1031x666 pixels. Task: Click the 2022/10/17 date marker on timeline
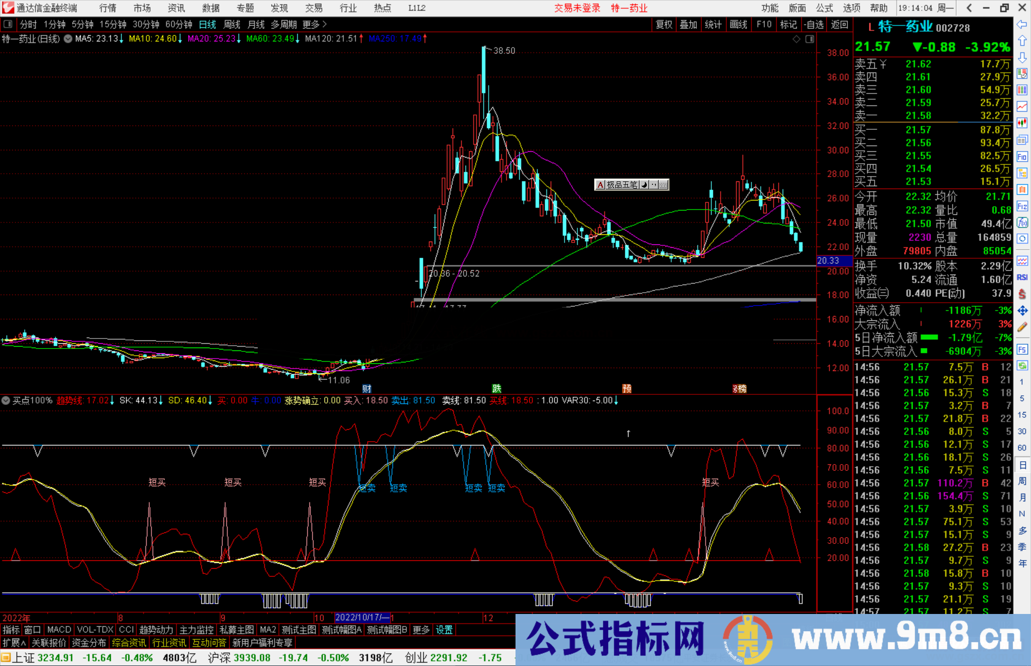tap(362, 617)
